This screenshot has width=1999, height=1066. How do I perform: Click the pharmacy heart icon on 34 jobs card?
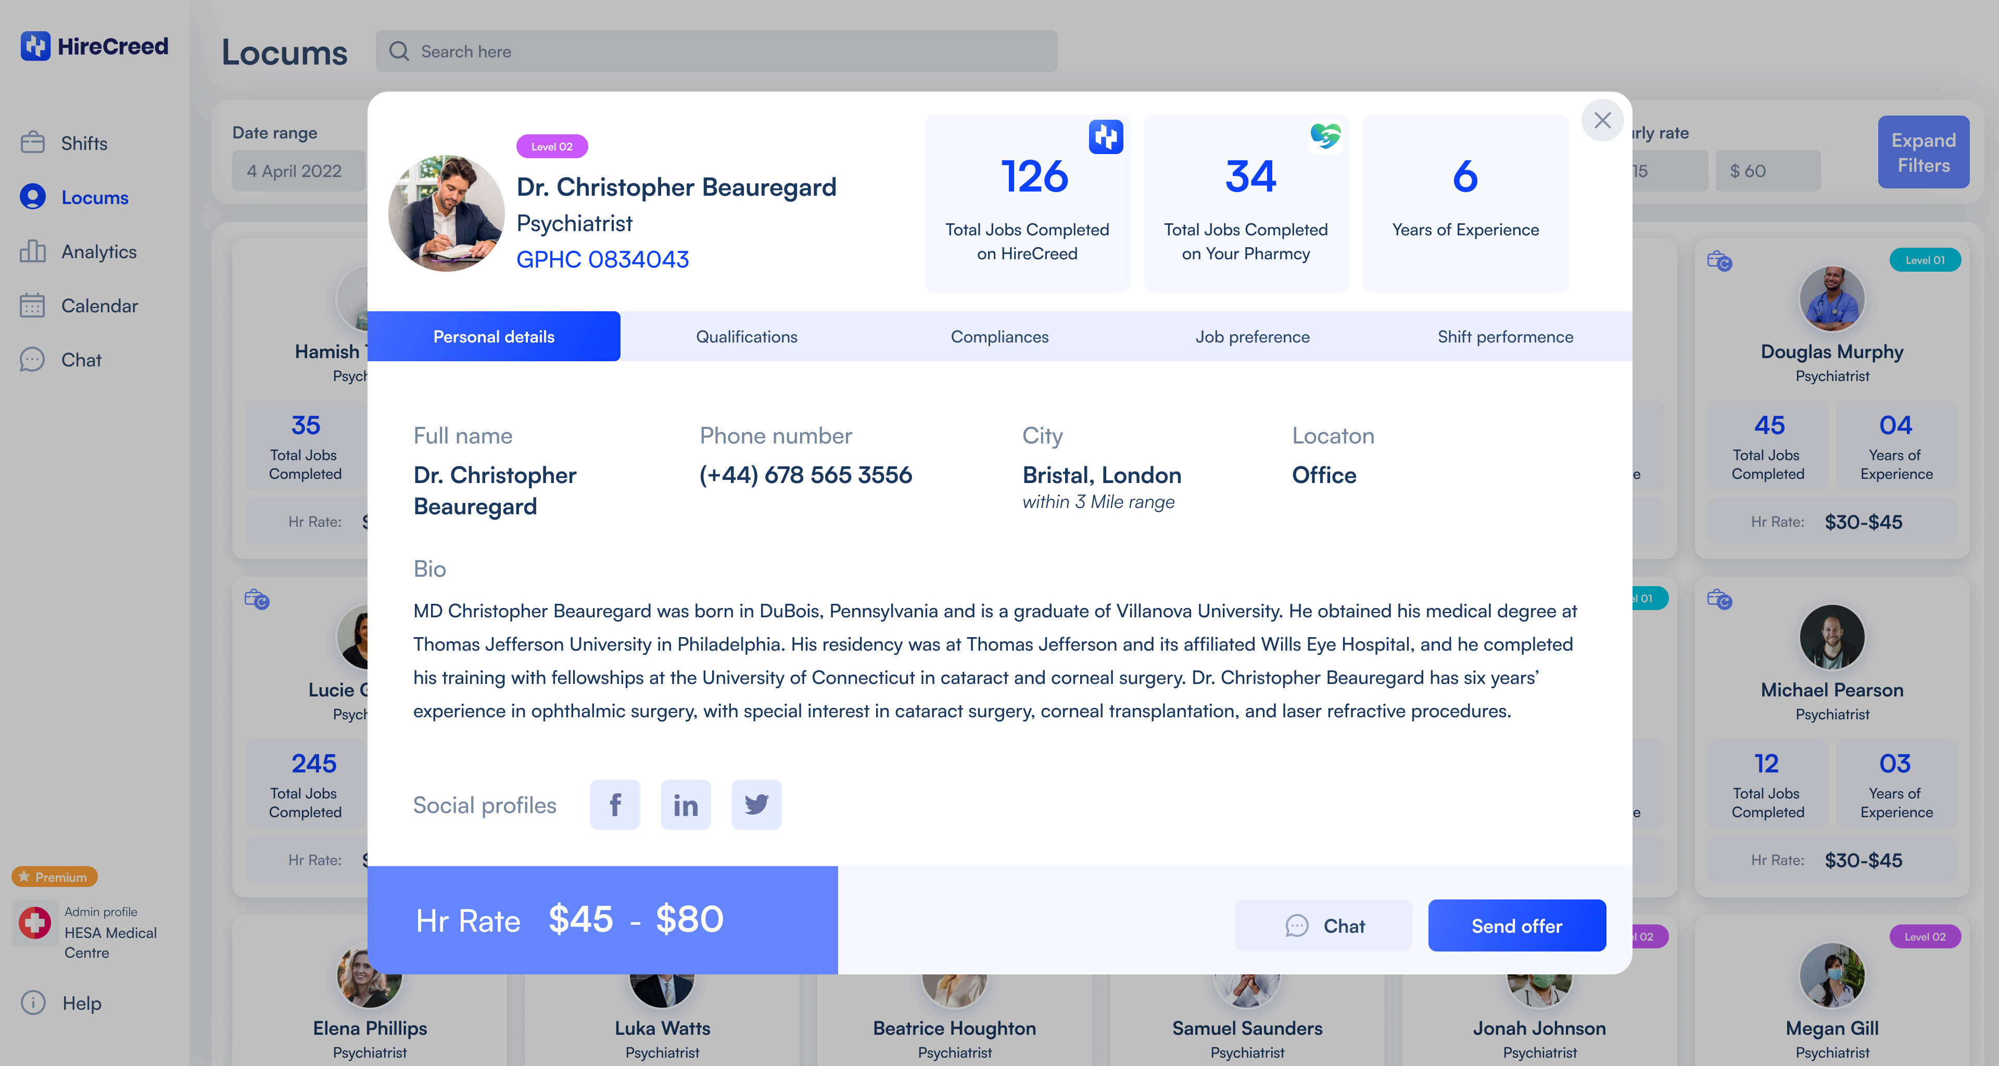coord(1325,136)
